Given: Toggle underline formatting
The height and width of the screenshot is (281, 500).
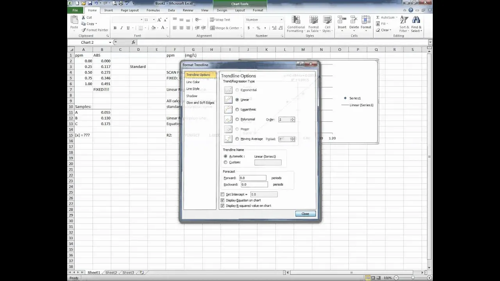Looking at the screenshot, I should pyautogui.click(x=128, y=28).
